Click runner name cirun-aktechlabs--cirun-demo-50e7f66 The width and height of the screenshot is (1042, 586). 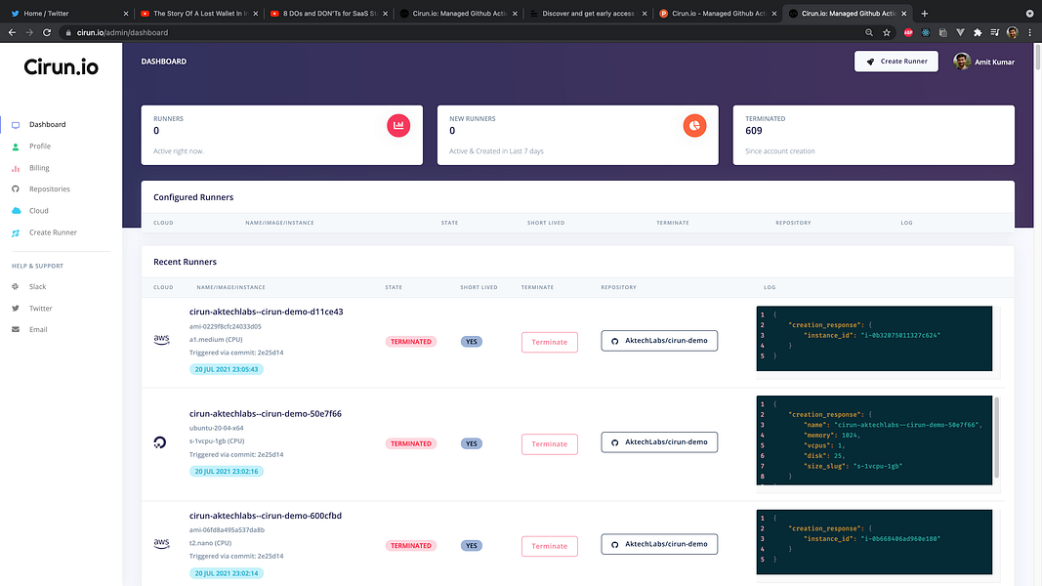[266, 414]
